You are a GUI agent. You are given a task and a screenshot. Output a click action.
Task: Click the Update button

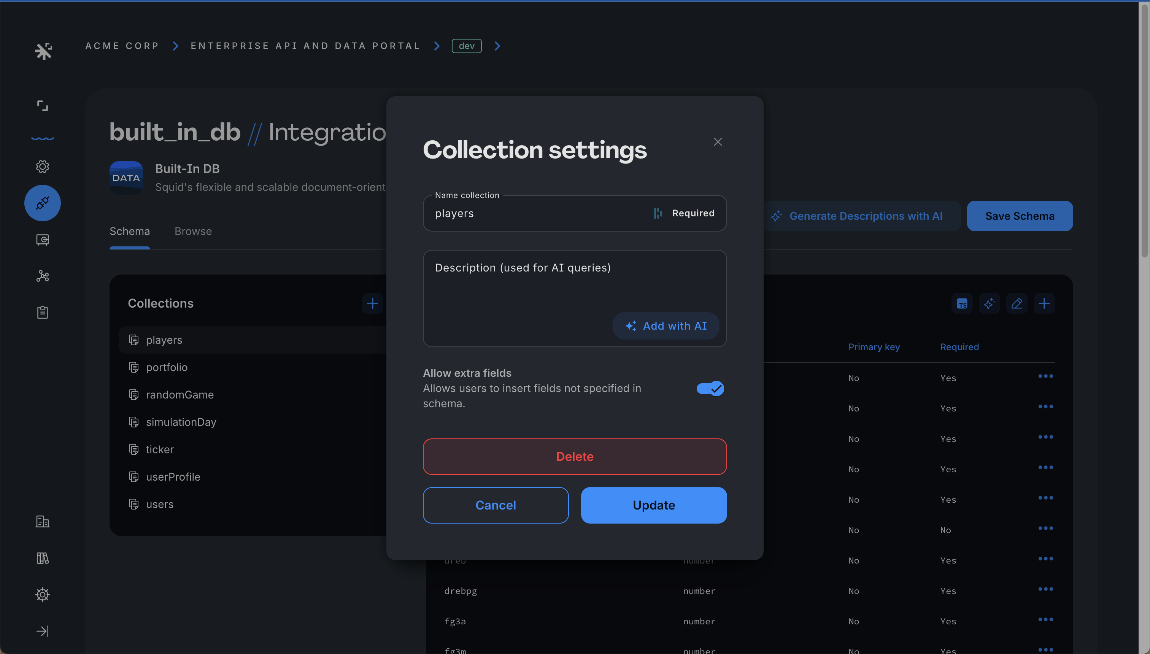point(654,505)
